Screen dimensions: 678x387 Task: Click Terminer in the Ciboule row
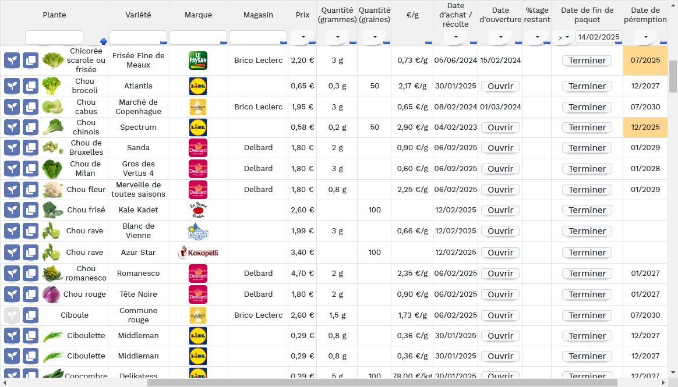coord(587,315)
